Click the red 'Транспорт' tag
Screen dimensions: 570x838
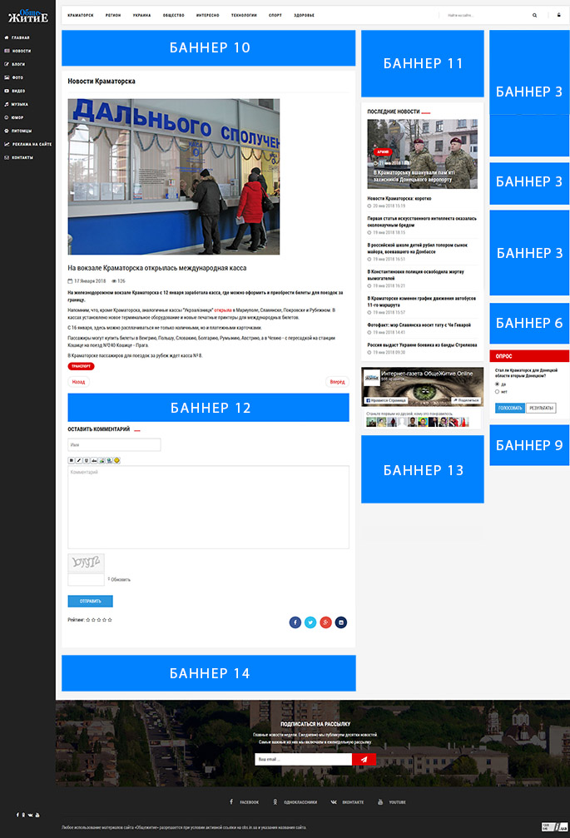pyautogui.click(x=81, y=366)
